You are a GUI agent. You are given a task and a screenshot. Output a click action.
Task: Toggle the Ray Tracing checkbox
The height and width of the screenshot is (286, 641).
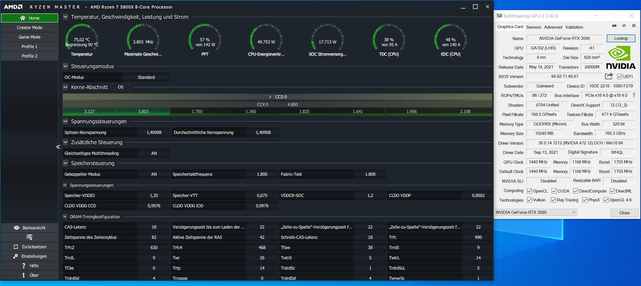pyautogui.click(x=553, y=200)
